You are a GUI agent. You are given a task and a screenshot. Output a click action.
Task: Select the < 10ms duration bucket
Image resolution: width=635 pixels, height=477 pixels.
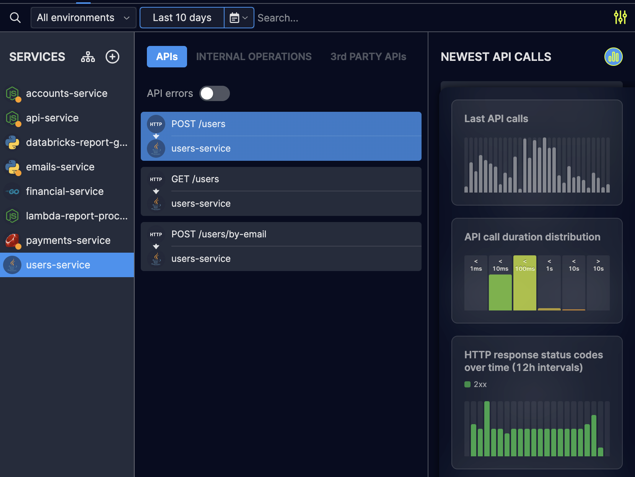click(500, 283)
